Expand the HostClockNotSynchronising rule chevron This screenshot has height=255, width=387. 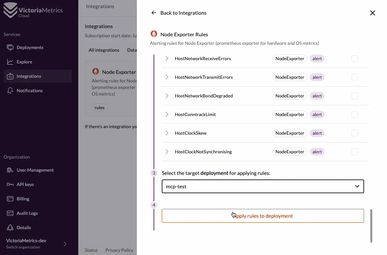[167, 152]
